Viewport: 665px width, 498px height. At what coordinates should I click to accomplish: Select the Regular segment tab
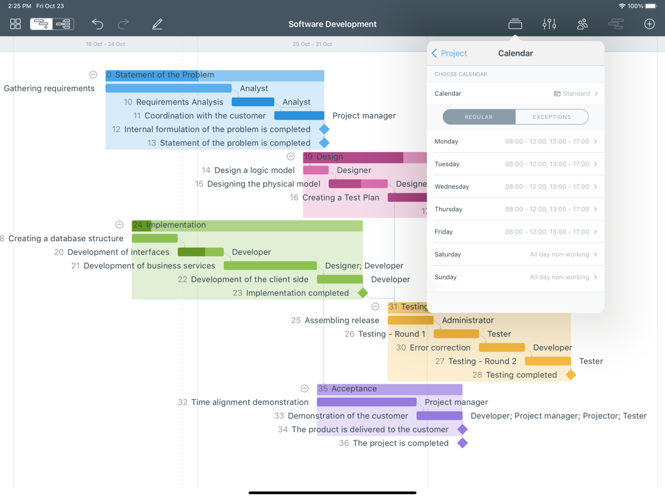(479, 117)
